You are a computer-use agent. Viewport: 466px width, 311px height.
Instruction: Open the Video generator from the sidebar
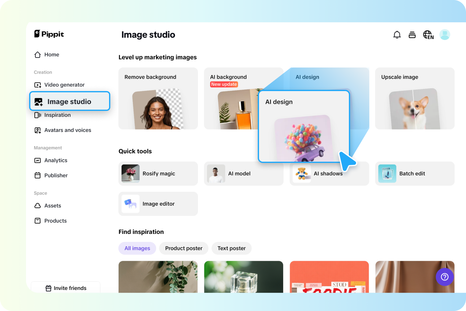(x=64, y=85)
